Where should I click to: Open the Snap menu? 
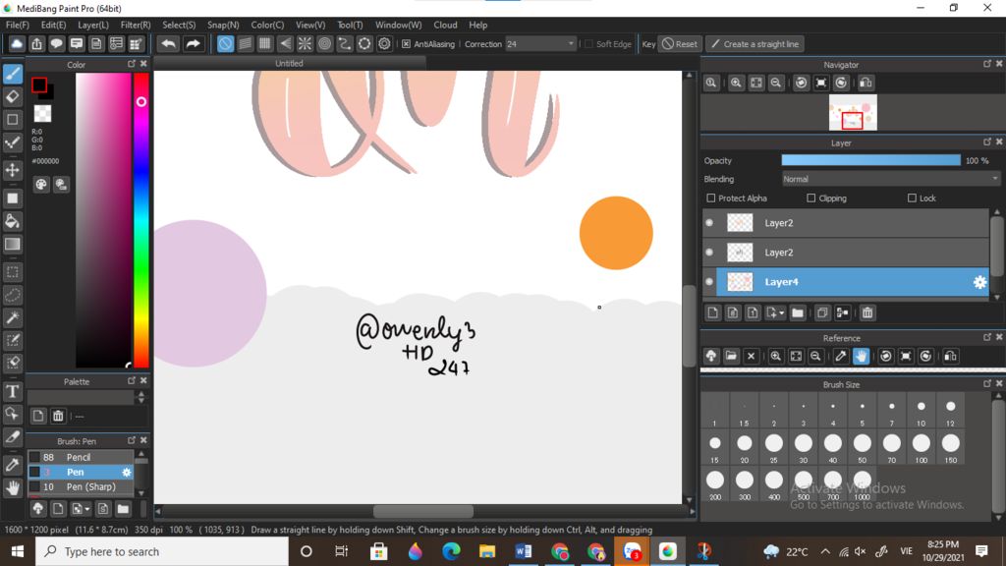click(x=223, y=25)
